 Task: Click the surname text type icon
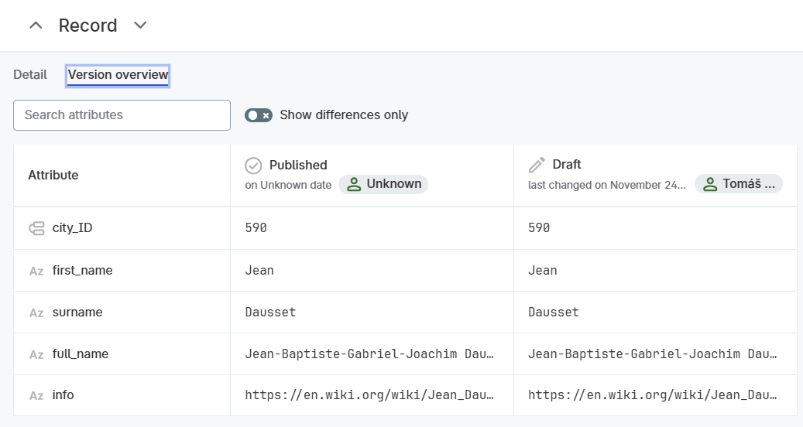coord(36,313)
